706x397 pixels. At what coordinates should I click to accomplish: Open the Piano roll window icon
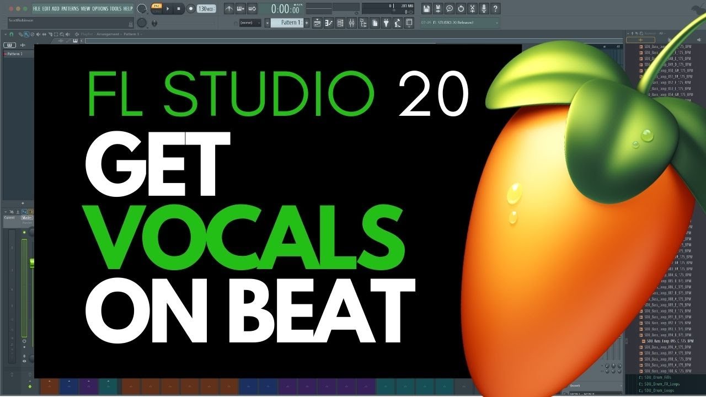[x=329, y=23]
